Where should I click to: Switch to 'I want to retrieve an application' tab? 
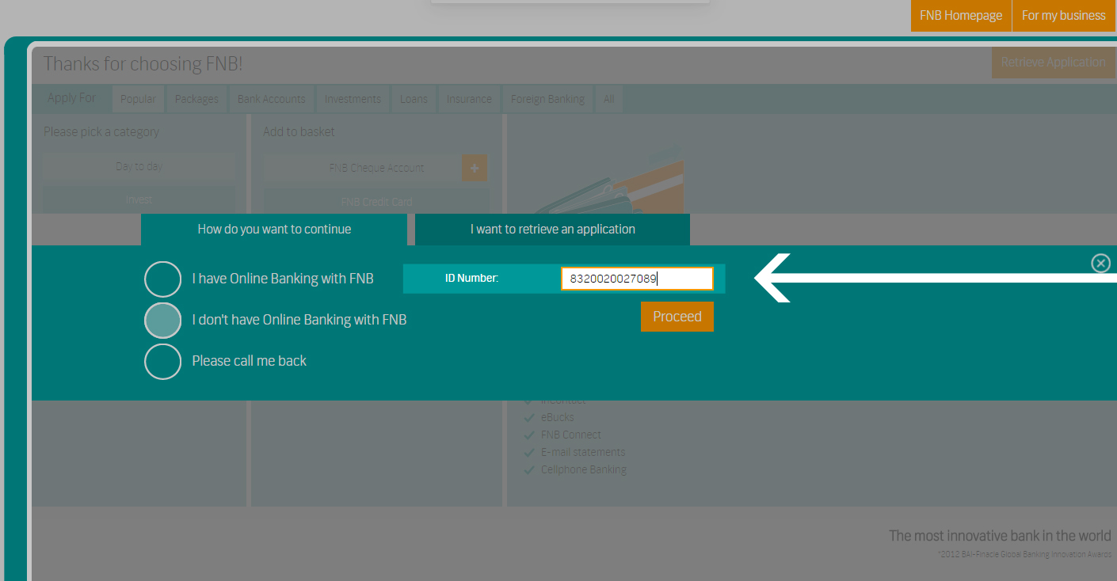coord(552,230)
